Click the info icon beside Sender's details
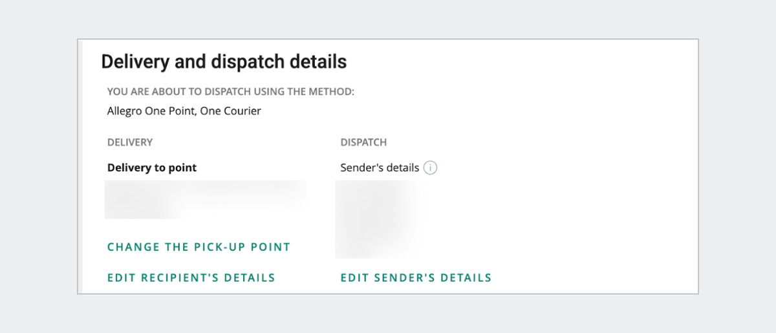Viewport: 776px width, 333px height. [431, 168]
